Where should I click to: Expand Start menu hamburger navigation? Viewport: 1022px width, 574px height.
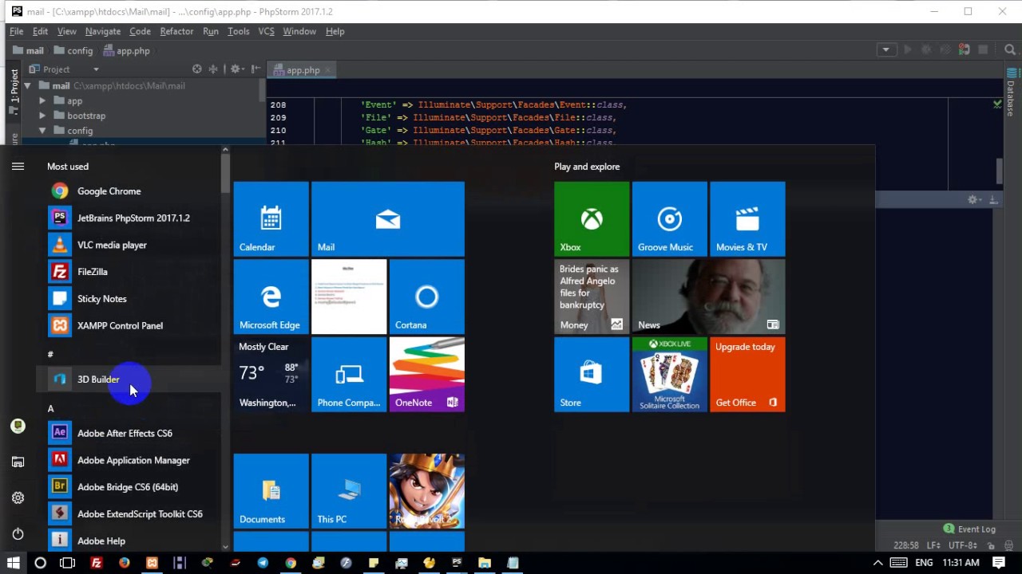[x=18, y=167]
